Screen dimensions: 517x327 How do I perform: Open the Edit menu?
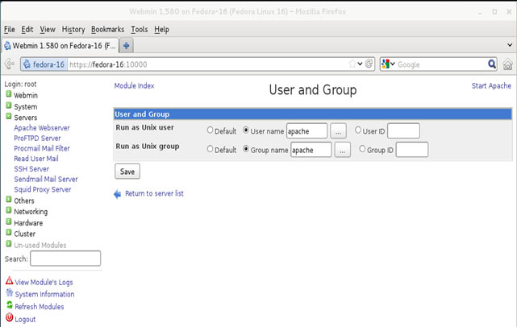[x=27, y=29]
